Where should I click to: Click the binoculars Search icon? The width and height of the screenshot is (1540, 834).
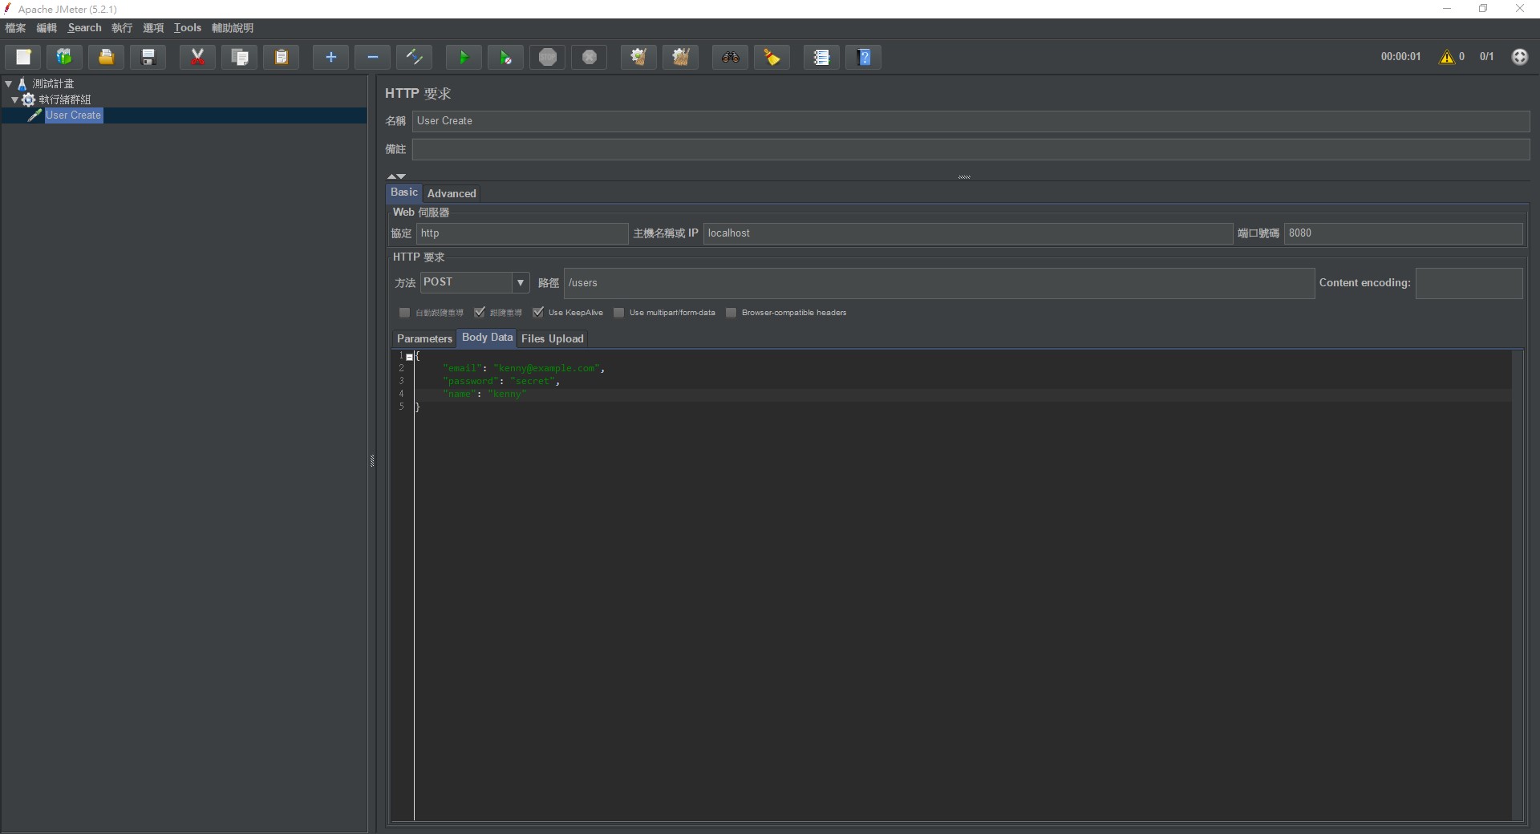click(730, 57)
